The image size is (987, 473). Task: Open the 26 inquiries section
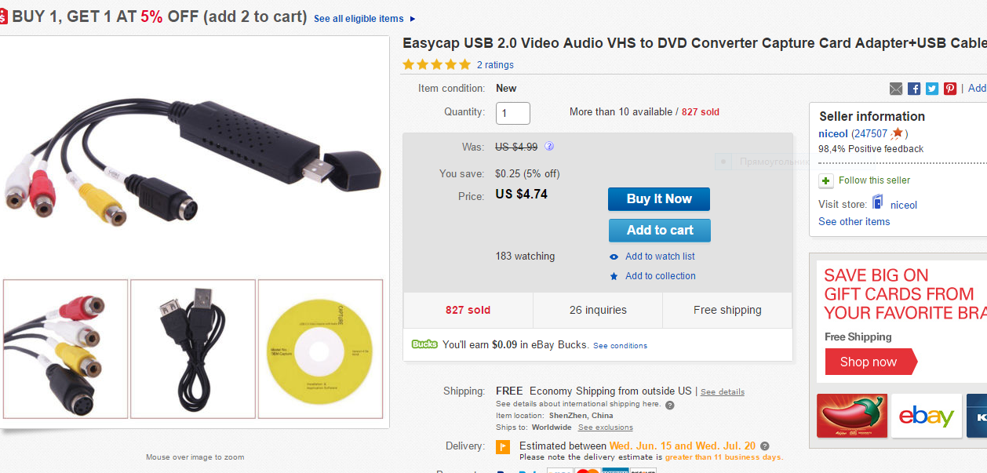598,310
